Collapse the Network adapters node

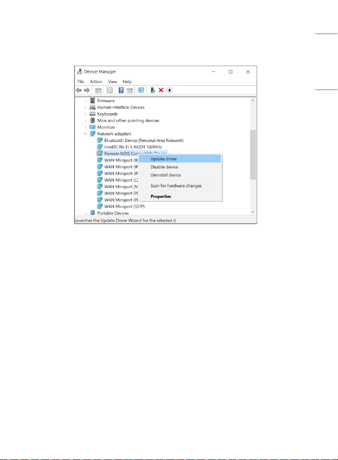click(x=86, y=134)
